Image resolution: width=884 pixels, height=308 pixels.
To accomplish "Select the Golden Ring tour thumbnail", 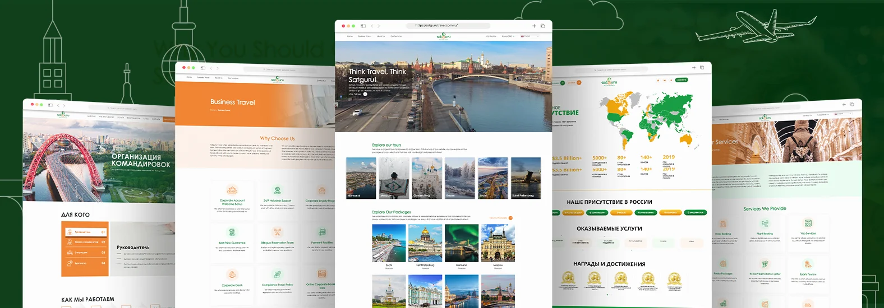I will click(x=427, y=178).
